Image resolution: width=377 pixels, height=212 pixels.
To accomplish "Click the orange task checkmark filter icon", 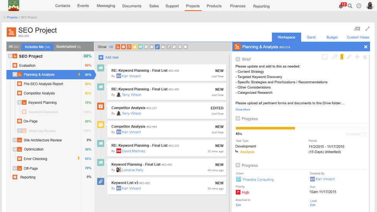I will click(x=123, y=47).
